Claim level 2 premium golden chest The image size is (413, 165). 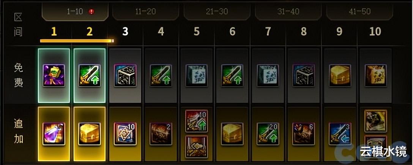[90, 134]
